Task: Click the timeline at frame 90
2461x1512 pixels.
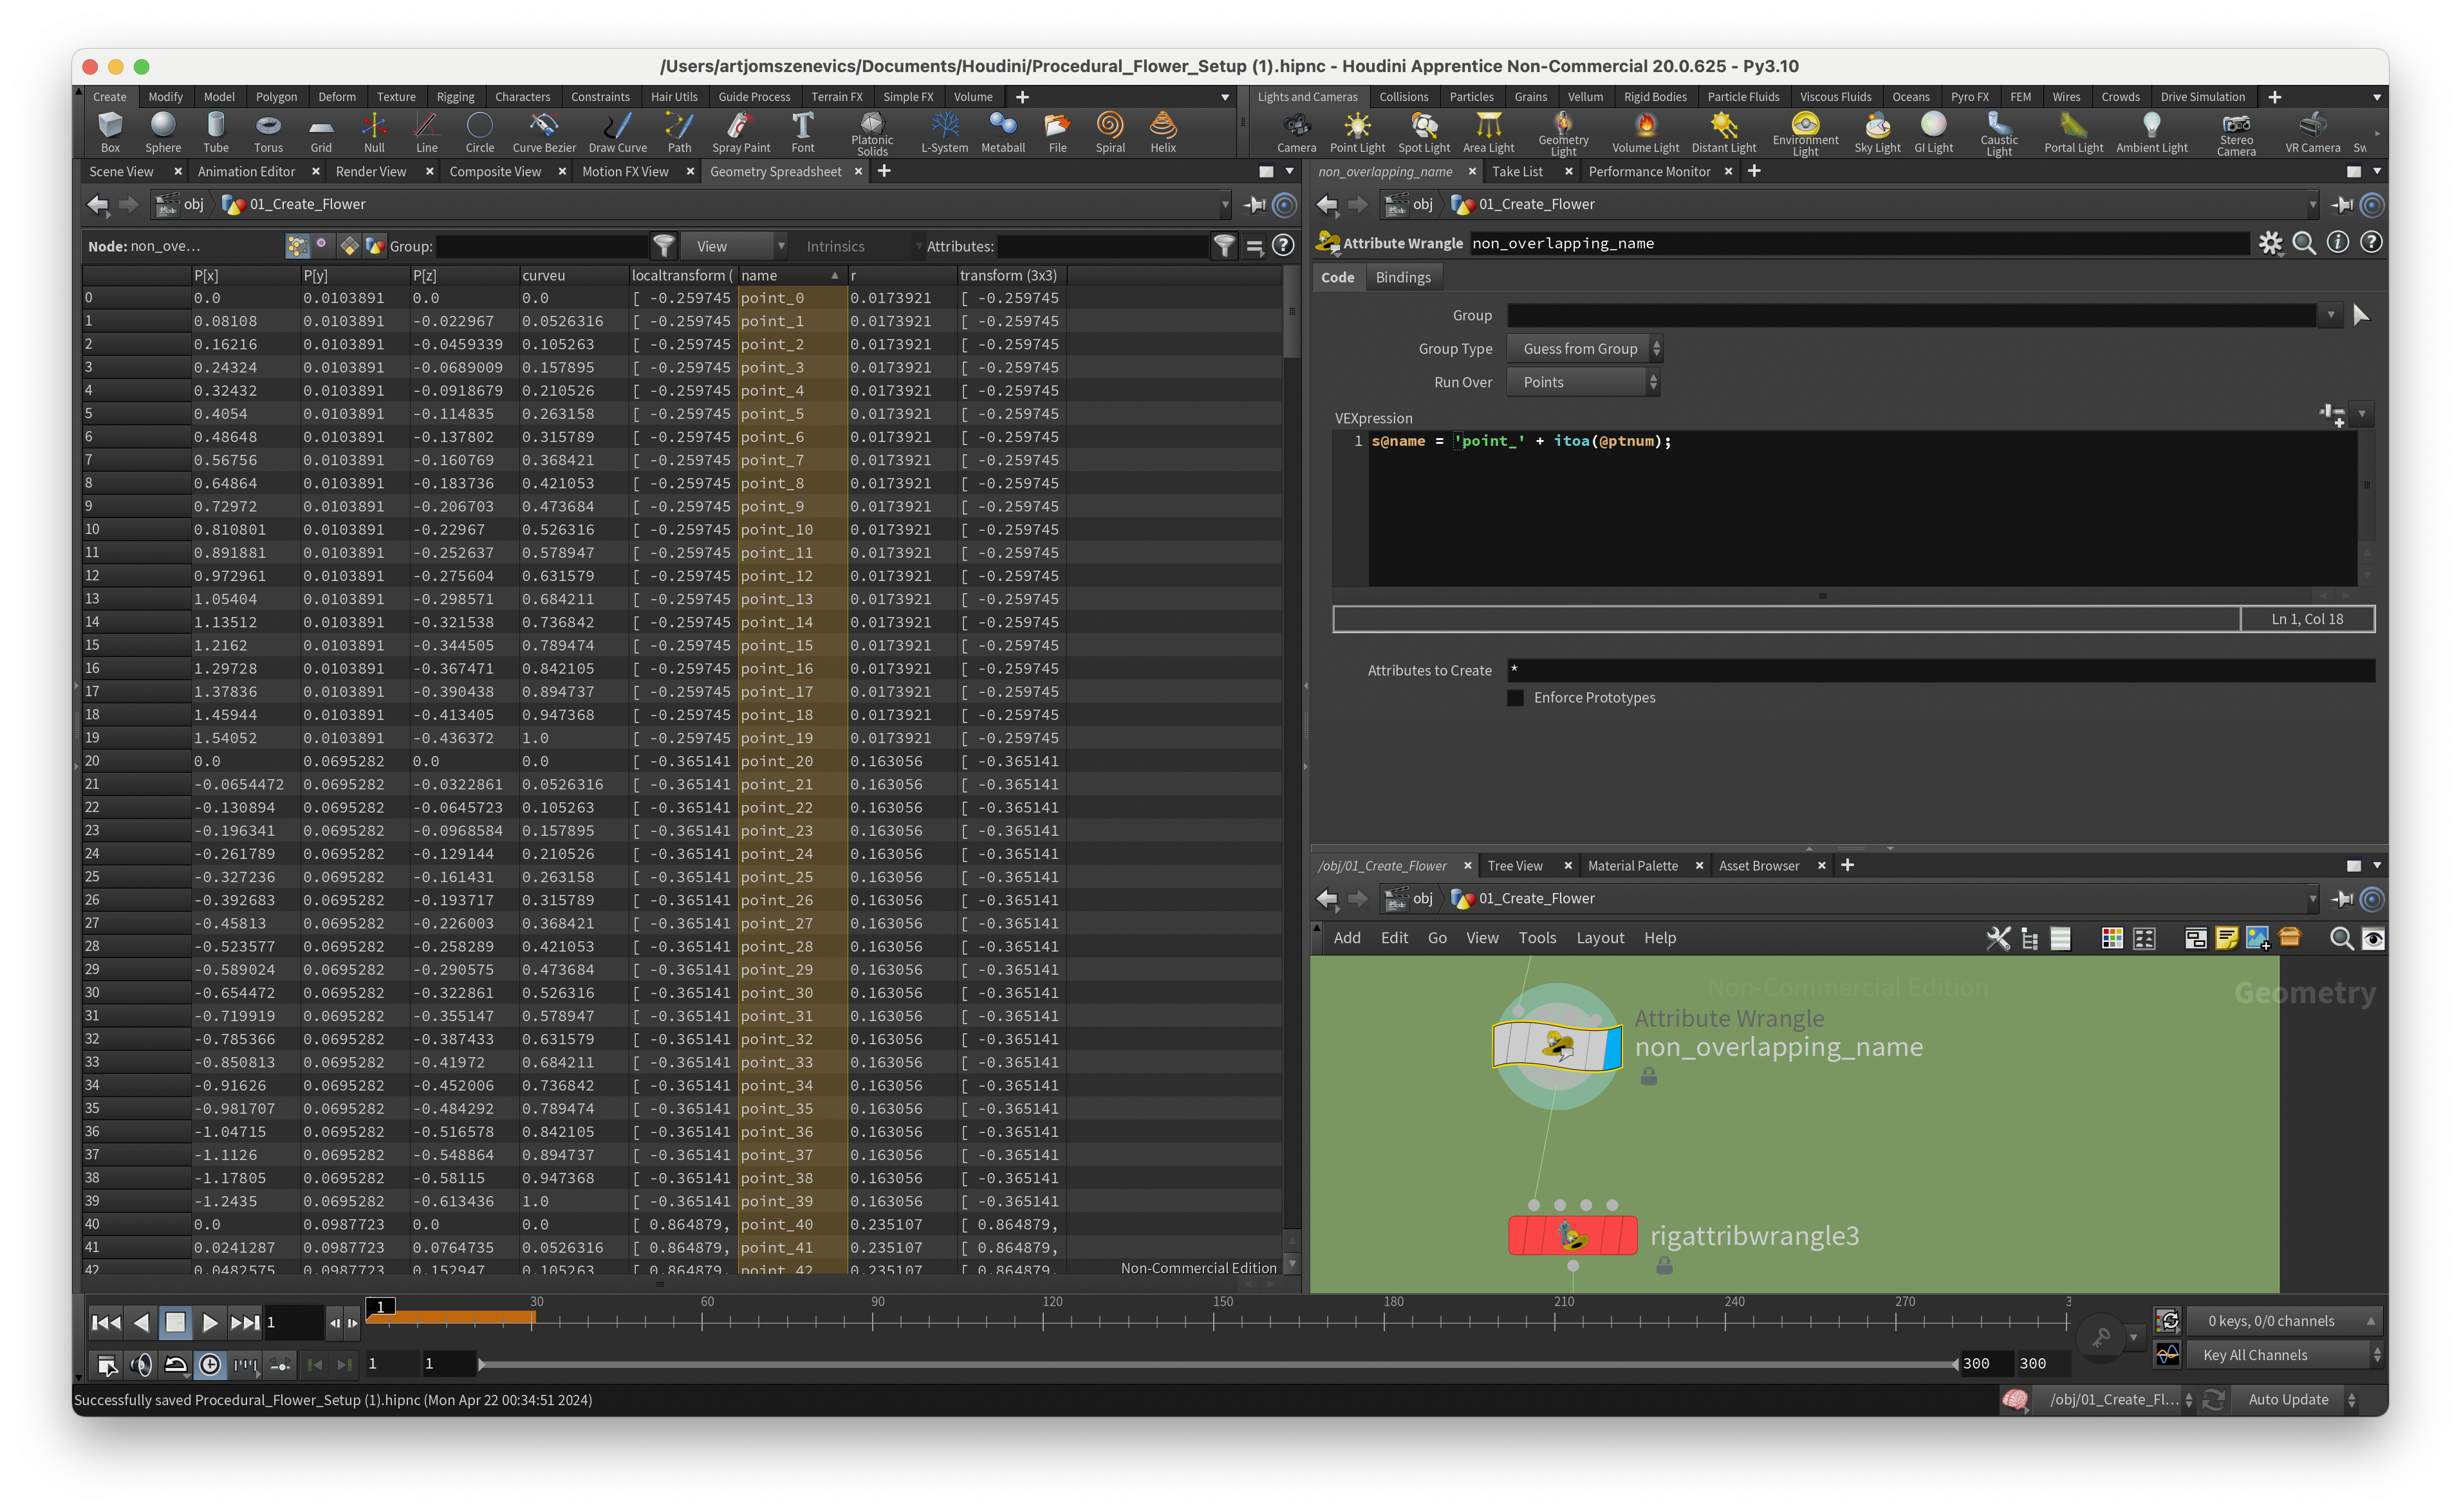Action: pyautogui.click(x=873, y=1321)
